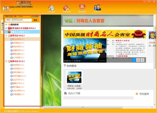This screenshot has height=113, width=157.
Task: Click the house icon beside 金融机构
Action: coord(12,50)
